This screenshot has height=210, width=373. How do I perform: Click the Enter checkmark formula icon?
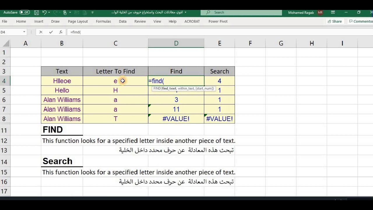tap(51, 32)
